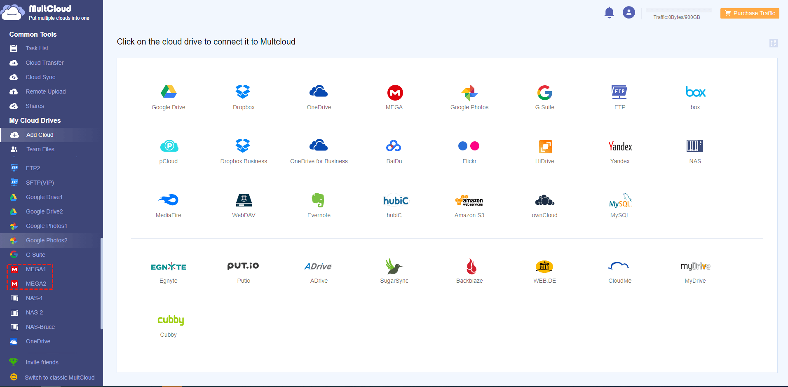The width and height of the screenshot is (788, 387).
Task: Open the FTP2 drive in sidebar
Action: [x=33, y=168]
